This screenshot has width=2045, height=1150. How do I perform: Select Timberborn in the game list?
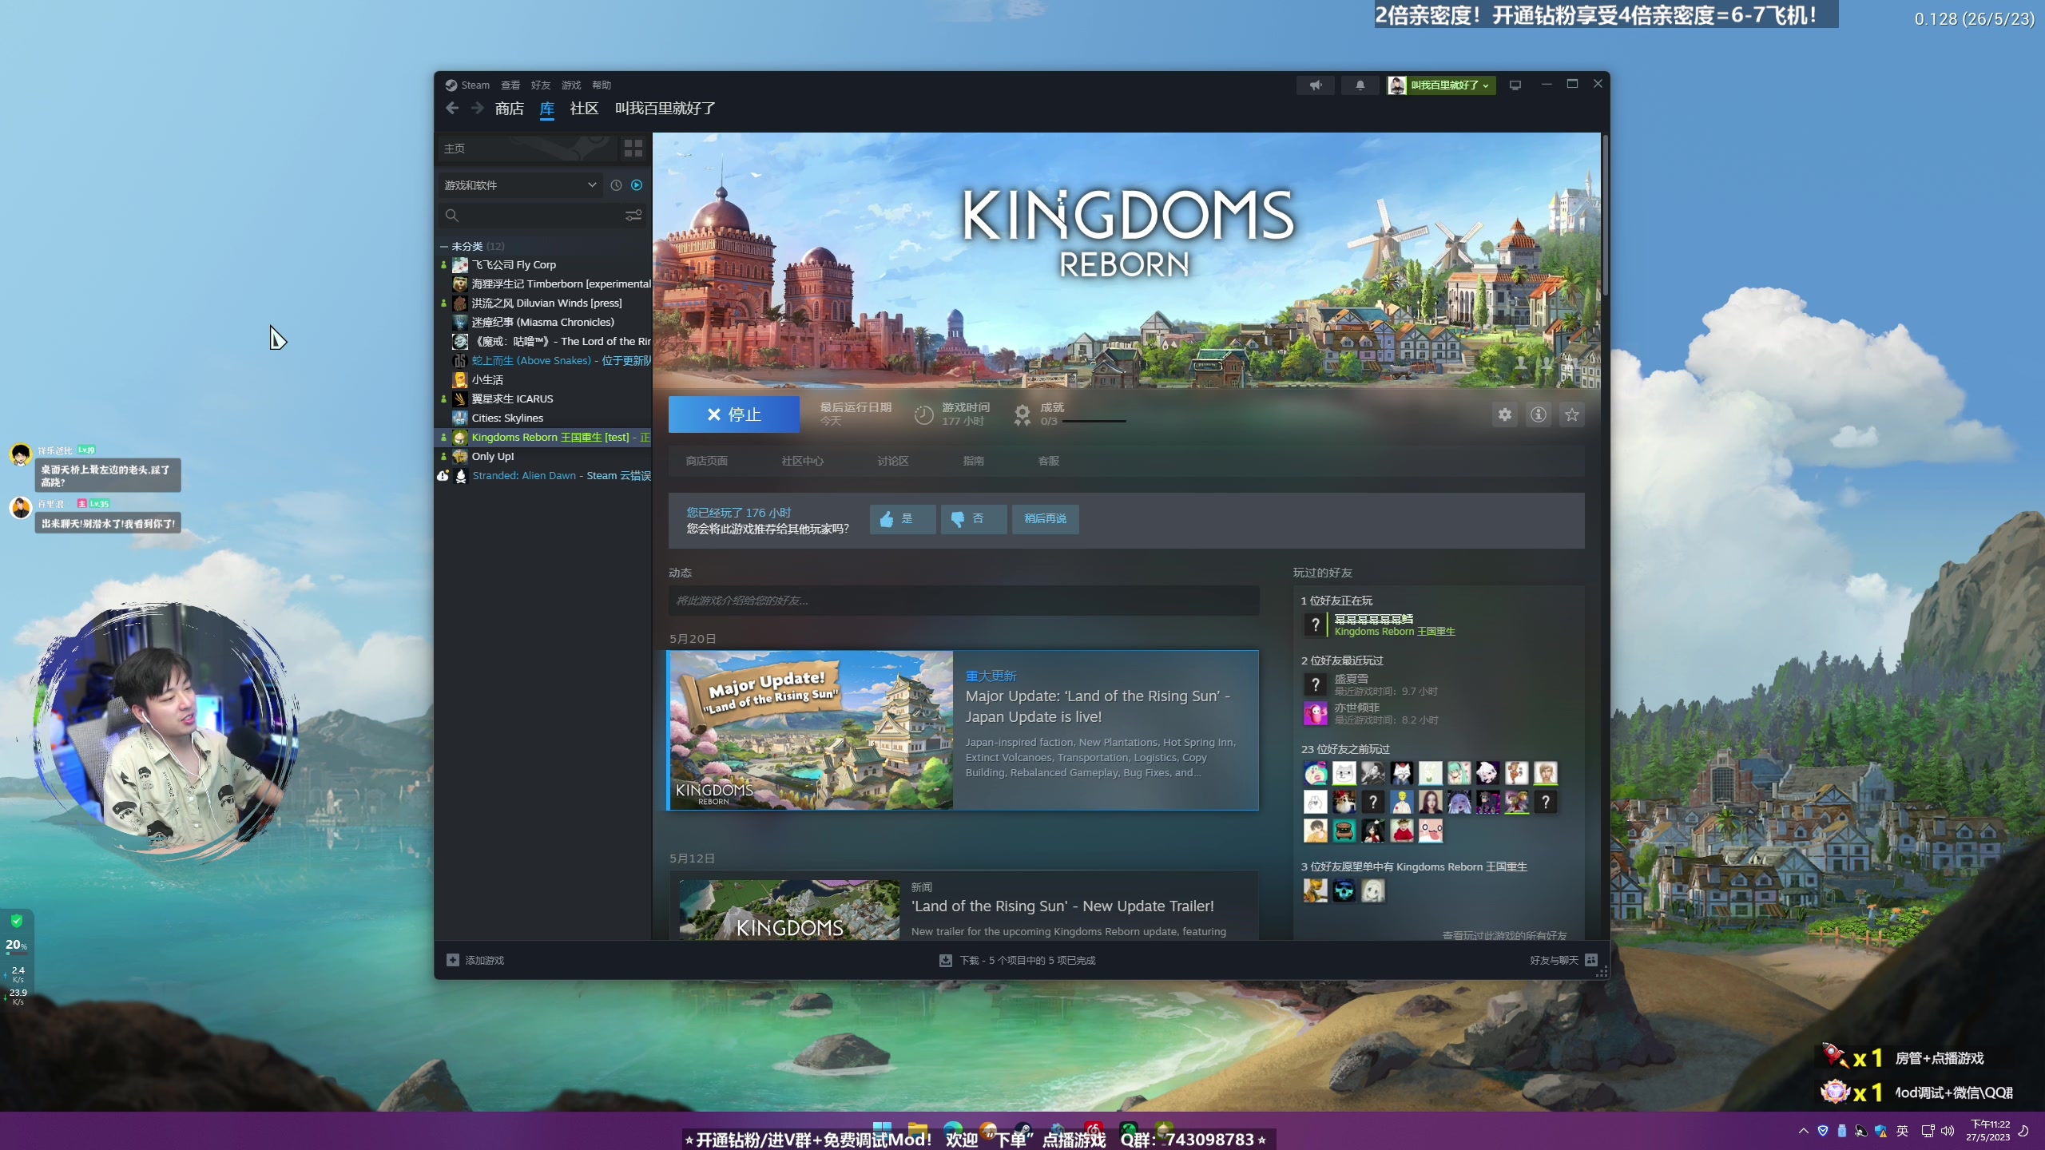545,284
